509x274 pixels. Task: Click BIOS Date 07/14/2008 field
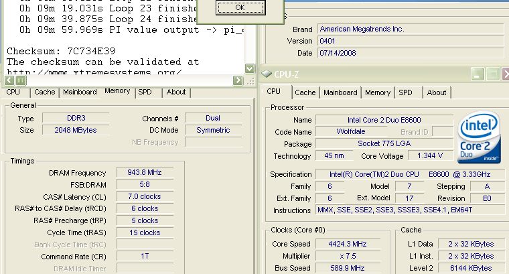point(411,53)
